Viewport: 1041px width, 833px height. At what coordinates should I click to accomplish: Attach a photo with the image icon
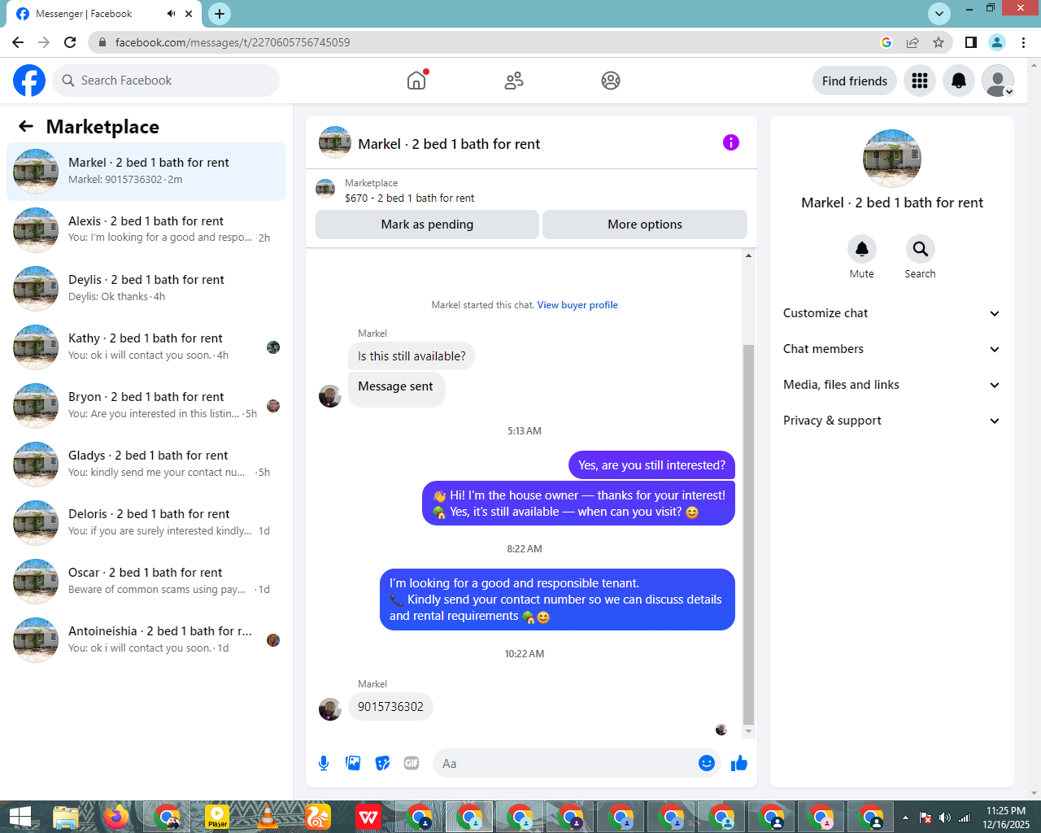(x=353, y=763)
